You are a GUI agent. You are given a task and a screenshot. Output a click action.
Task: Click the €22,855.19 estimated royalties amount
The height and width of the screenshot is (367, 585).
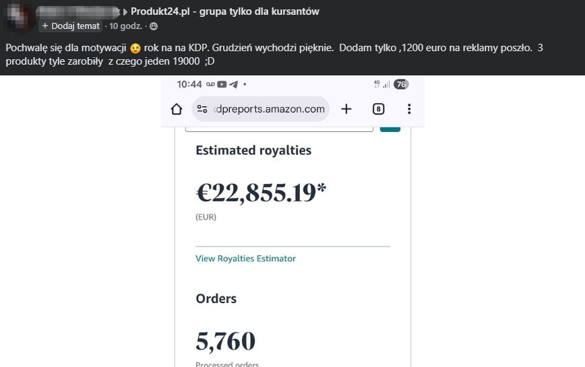261,193
